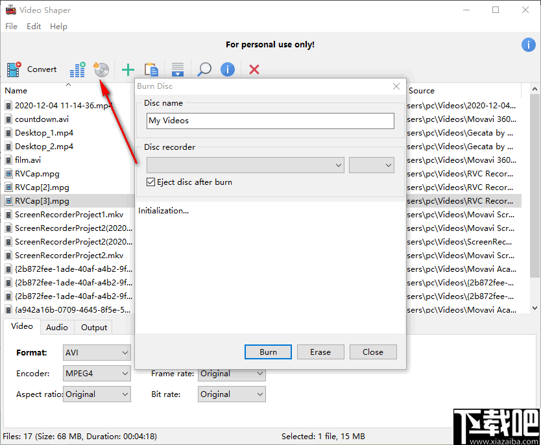541x445 pixels.
Task: Sort by the Name column header
Action: pos(16,91)
